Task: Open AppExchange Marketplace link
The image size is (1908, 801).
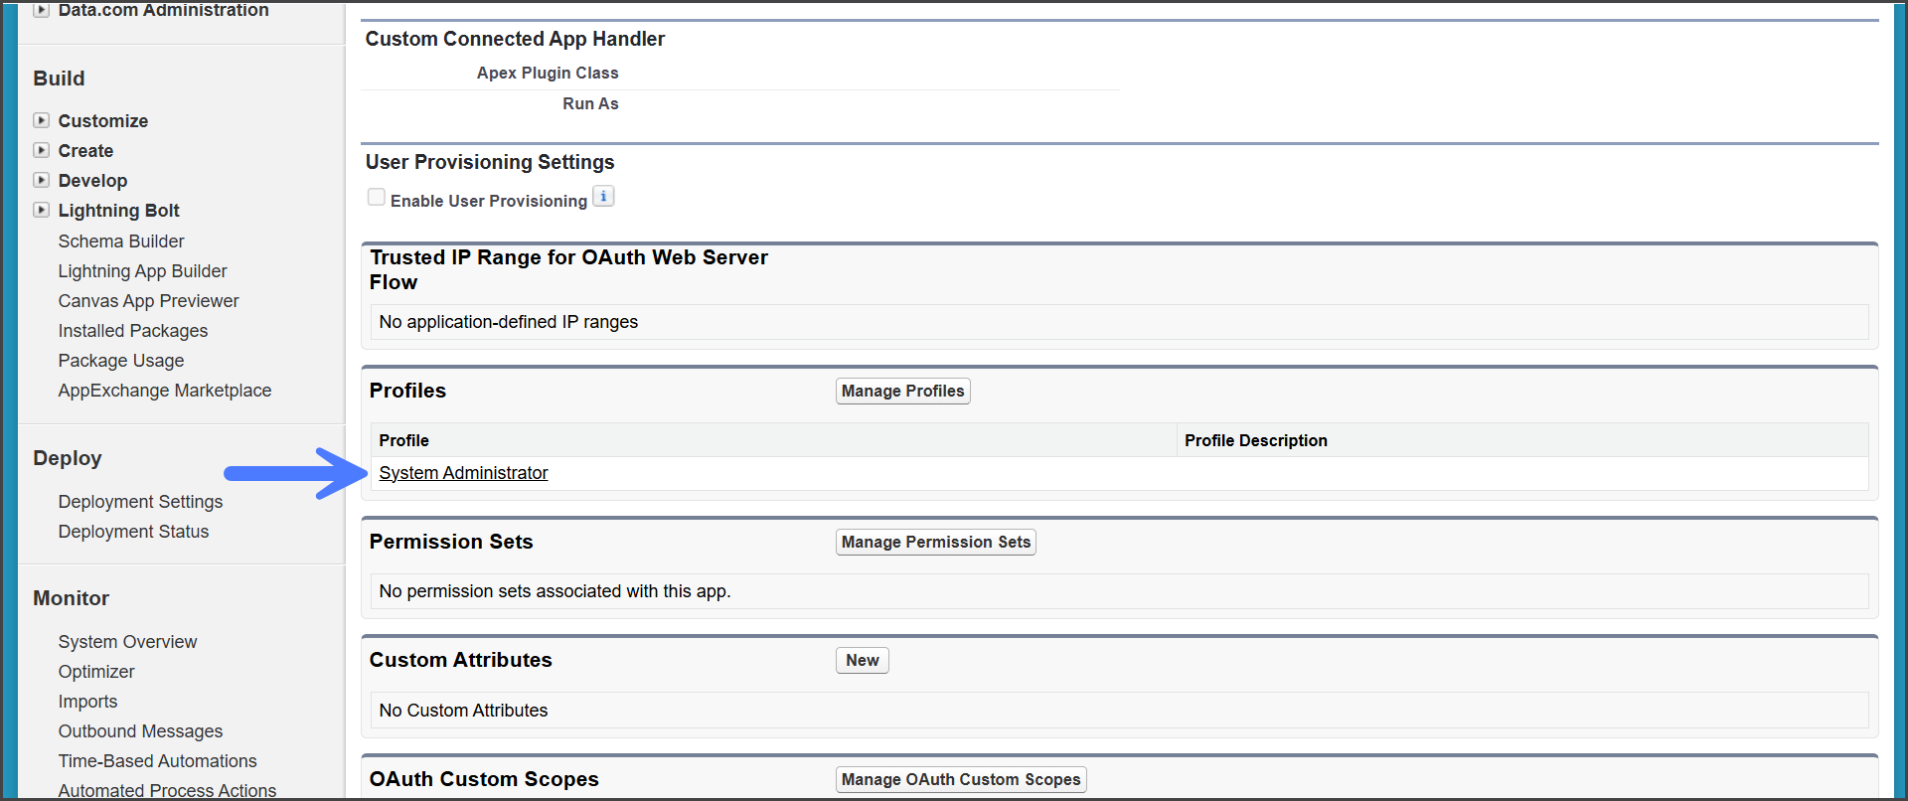Action: pyautogui.click(x=164, y=391)
